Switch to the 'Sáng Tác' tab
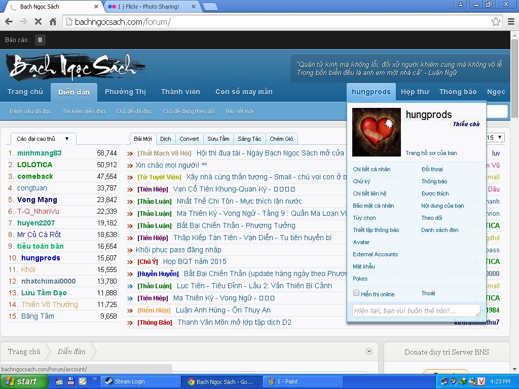This screenshot has height=389, width=519. click(x=249, y=139)
